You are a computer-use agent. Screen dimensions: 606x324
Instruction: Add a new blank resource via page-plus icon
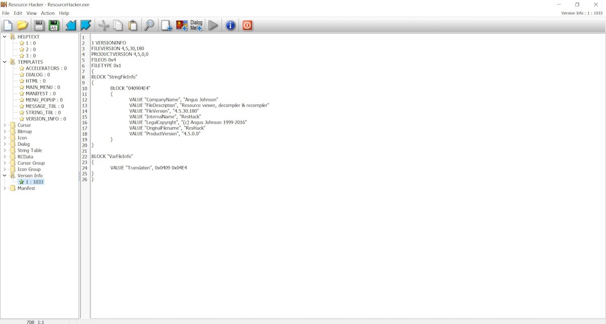167,25
